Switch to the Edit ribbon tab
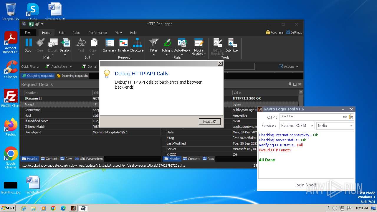 click(61, 33)
